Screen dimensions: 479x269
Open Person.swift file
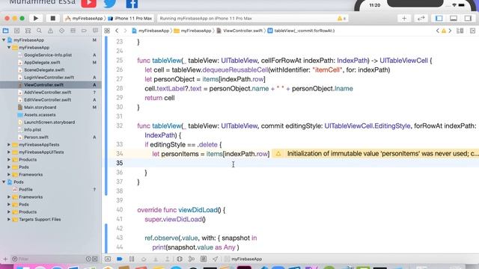click(x=36, y=137)
